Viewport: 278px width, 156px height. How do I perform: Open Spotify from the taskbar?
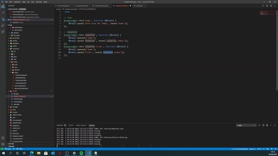point(81,153)
